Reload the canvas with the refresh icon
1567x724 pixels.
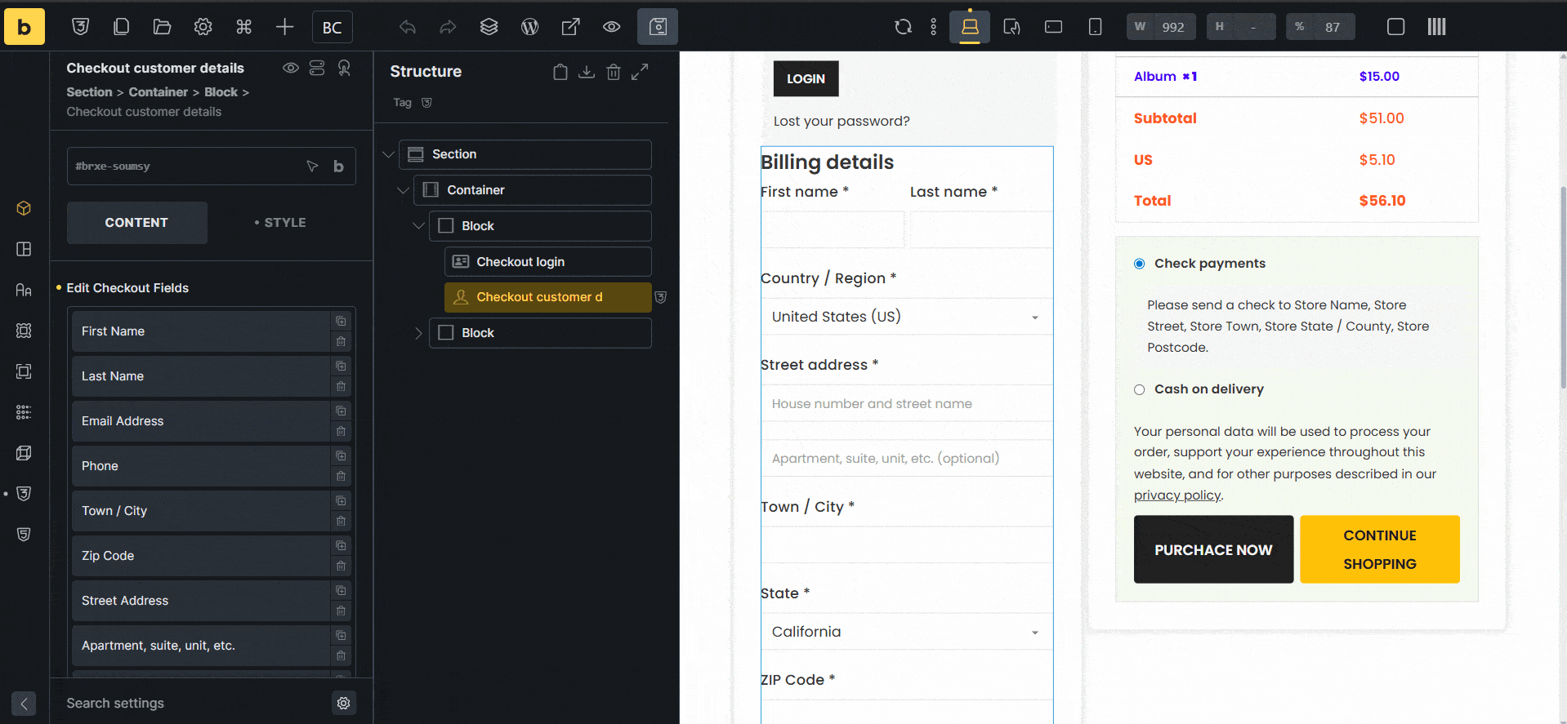(x=903, y=27)
